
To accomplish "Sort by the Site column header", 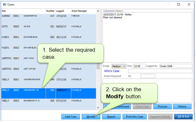I will coord(24,11).
